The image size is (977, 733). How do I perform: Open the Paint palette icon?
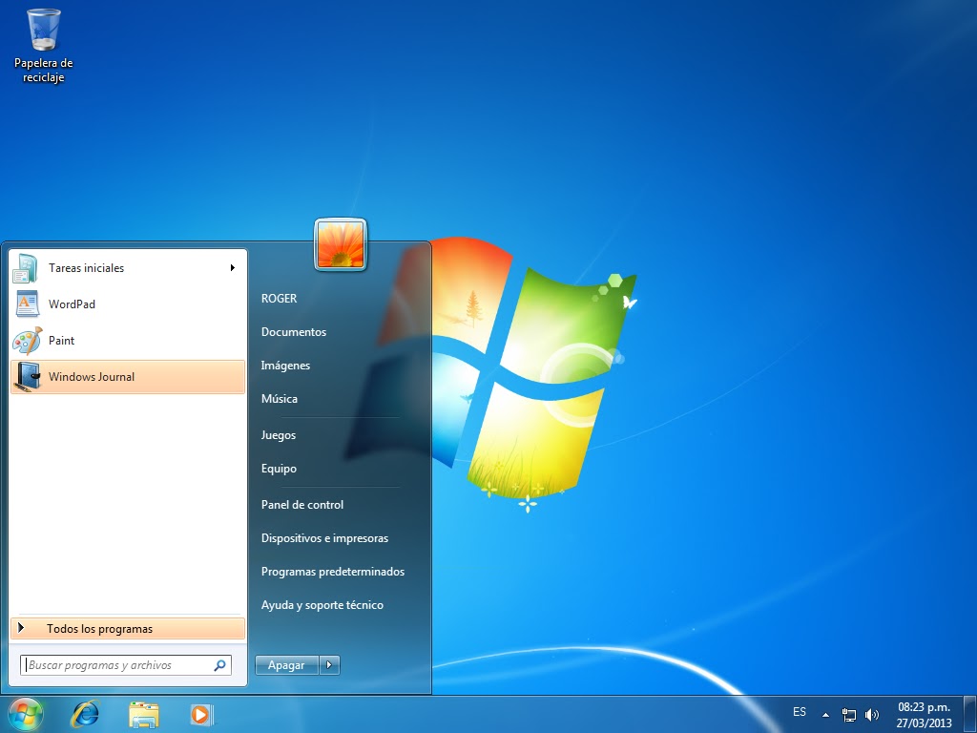click(27, 341)
